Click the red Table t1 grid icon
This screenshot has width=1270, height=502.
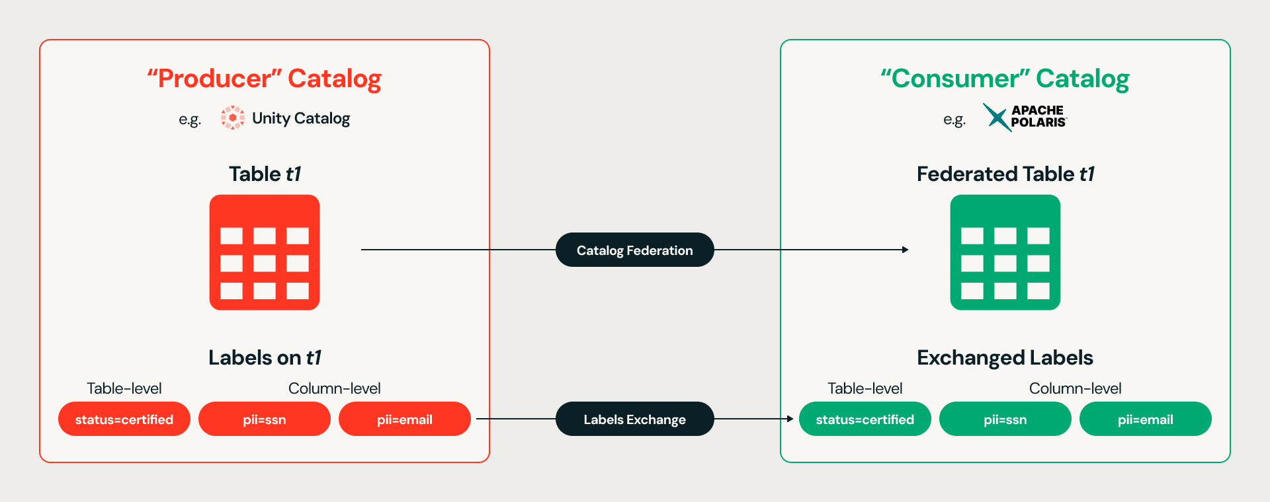click(265, 252)
